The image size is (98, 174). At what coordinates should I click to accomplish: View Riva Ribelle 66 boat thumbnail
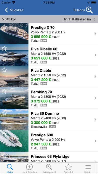point(14,55)
